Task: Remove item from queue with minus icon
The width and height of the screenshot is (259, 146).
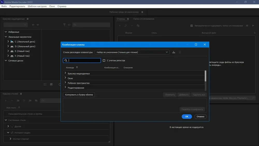Action: pyautogui.click(x=132, y=26)
